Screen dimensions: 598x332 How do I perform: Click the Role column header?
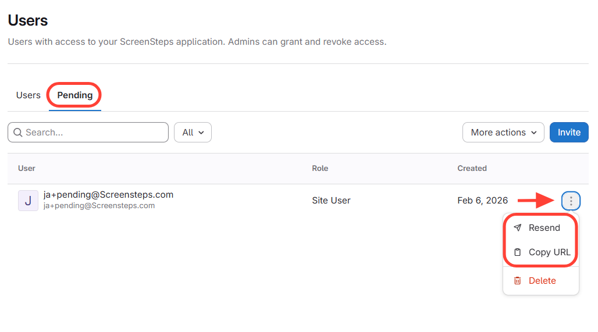pos(320,169)
